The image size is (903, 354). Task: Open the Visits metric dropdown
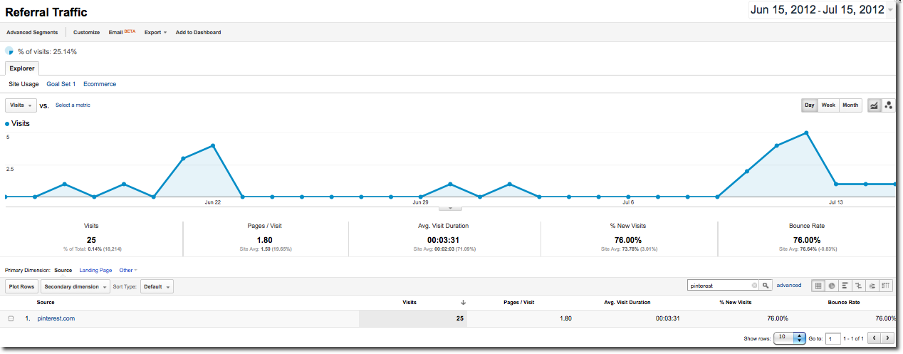click(x=21, y=105)
